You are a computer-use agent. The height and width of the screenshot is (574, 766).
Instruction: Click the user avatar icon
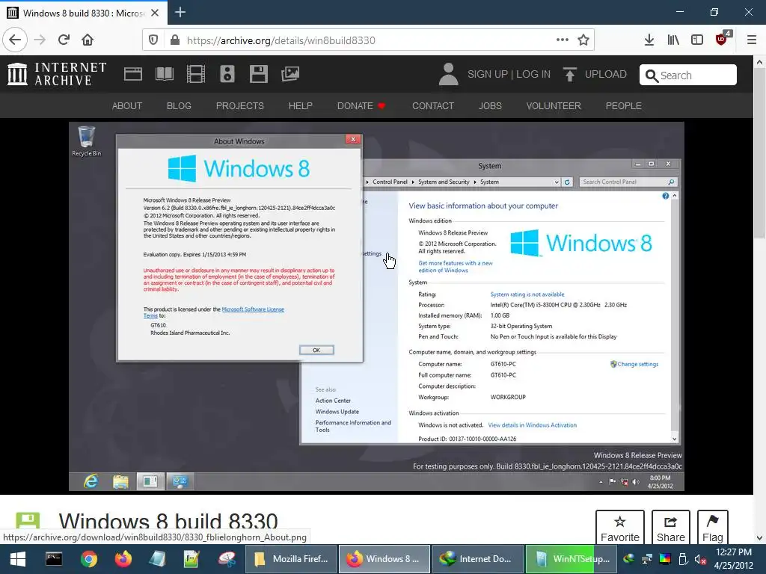click(449, 74)
